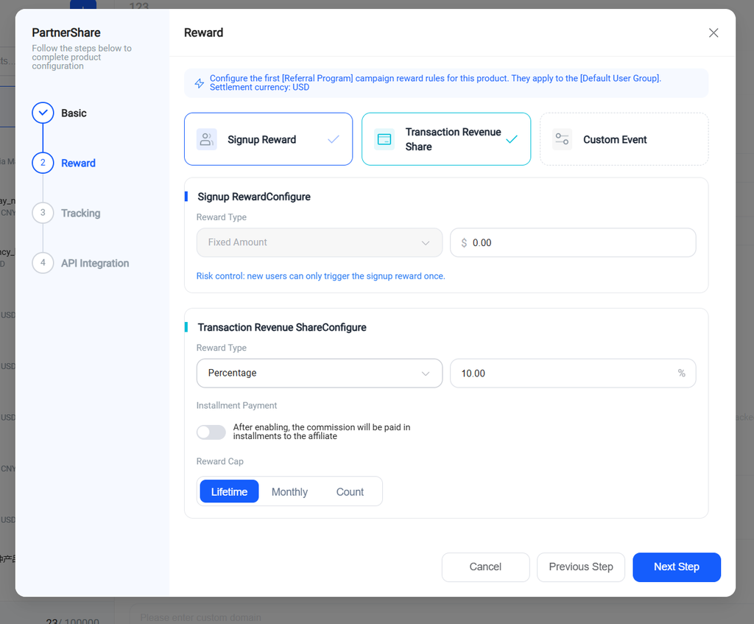This screenshot has height=624, width=754.
Task: Toggle the Transaction Revenue Share card
Action: pos(446,139)
